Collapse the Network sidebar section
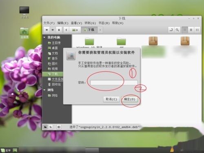Viewport: 204px width, 153px height. tap(44, 90)
